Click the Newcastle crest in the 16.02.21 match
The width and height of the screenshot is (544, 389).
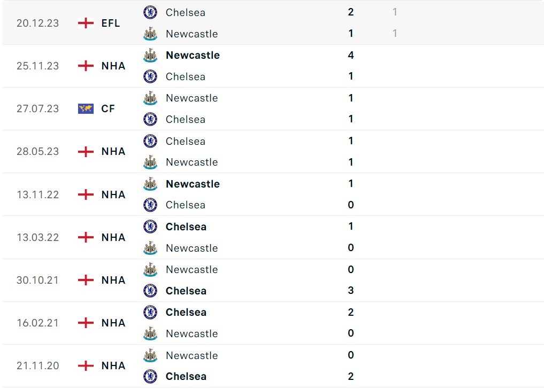150,333
